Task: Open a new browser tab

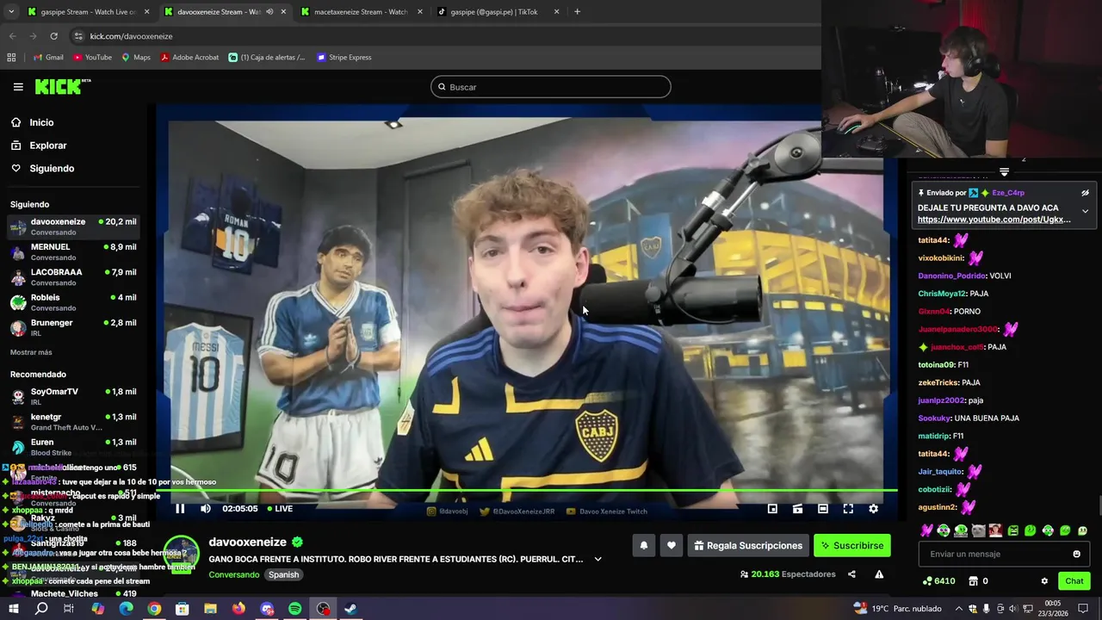Action: pos(577,12)
